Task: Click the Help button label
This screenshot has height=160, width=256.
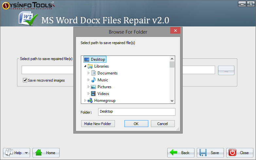Action: click(18, 153)
